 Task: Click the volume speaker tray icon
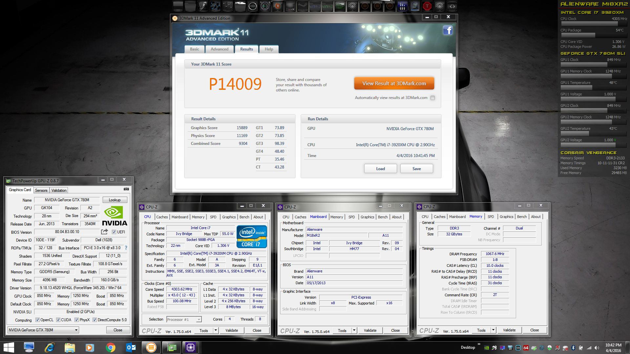point(597,348)
